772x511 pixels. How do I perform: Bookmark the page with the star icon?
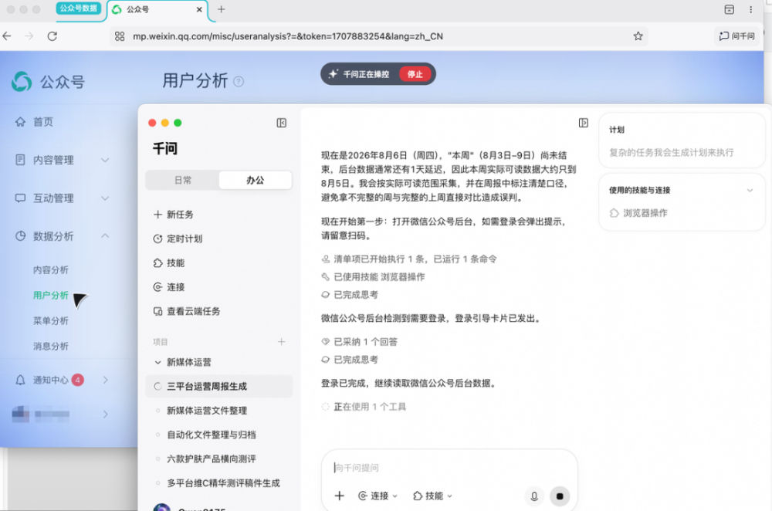click(638, 36)
